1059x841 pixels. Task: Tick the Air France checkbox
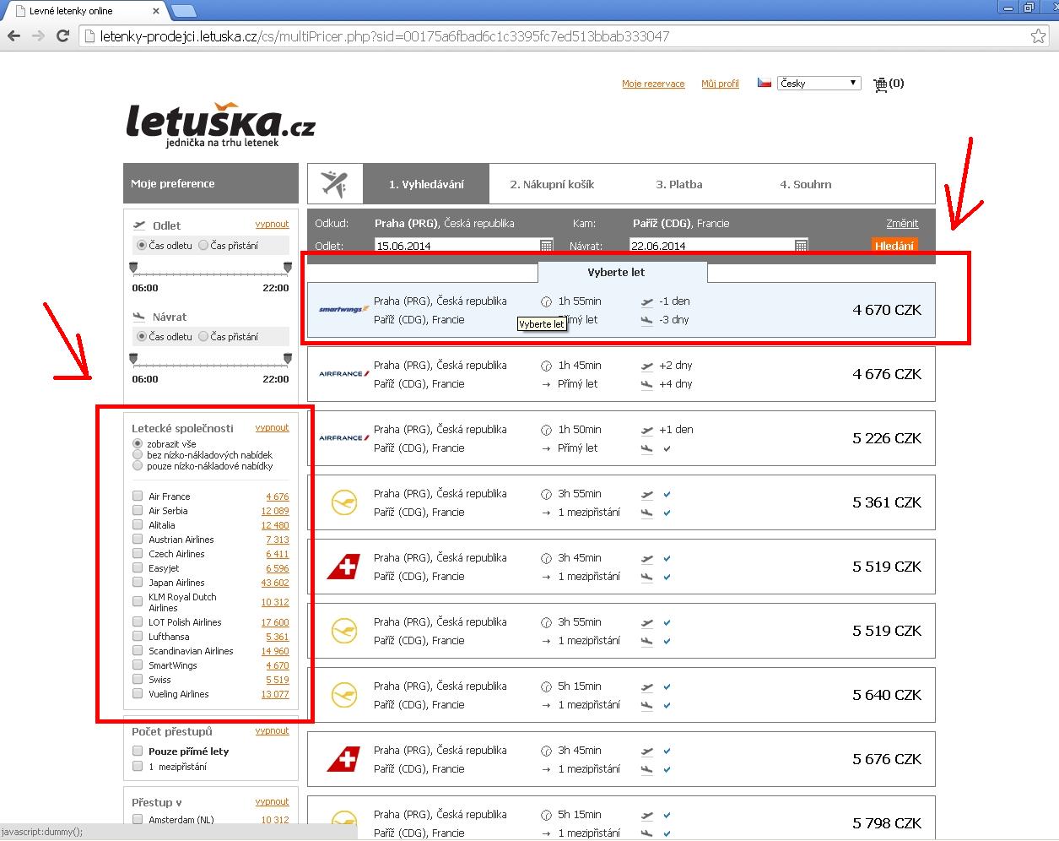point(138,496)
